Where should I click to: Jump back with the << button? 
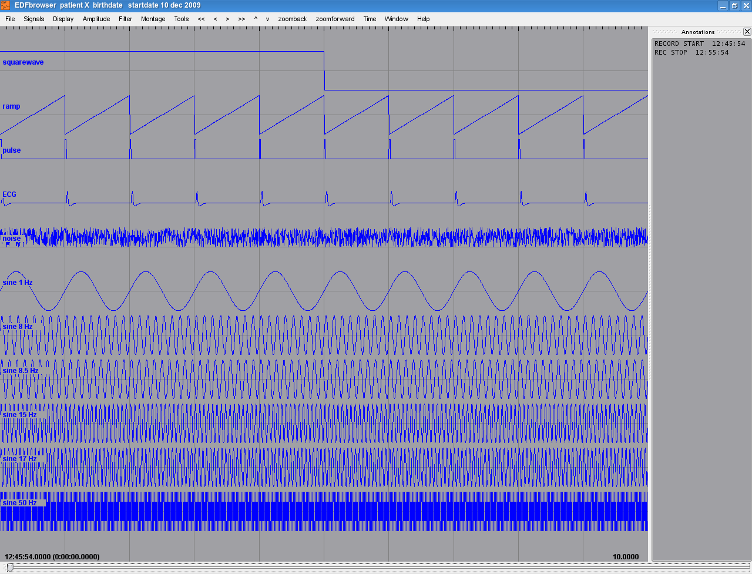[x=202, y=19]
